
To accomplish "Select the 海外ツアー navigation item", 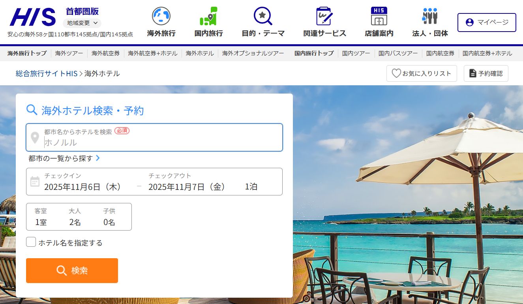I will 69,53.
